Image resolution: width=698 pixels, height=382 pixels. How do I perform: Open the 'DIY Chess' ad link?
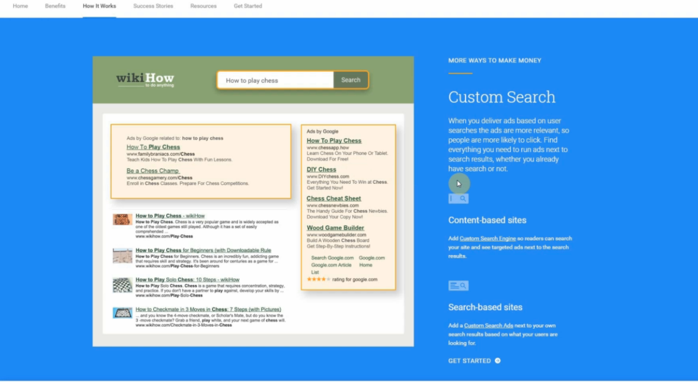321,169
